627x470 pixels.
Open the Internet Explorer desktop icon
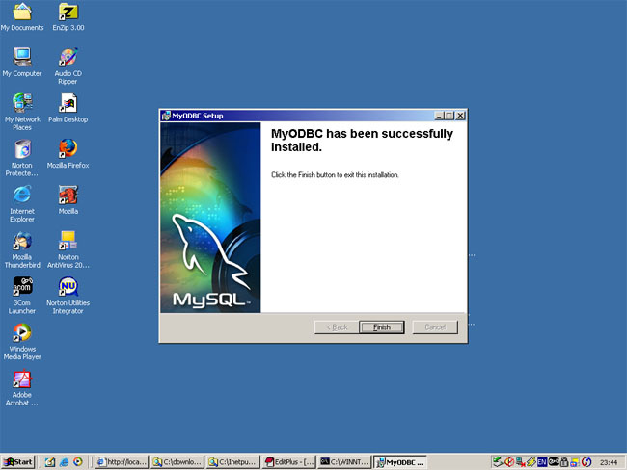21,195
